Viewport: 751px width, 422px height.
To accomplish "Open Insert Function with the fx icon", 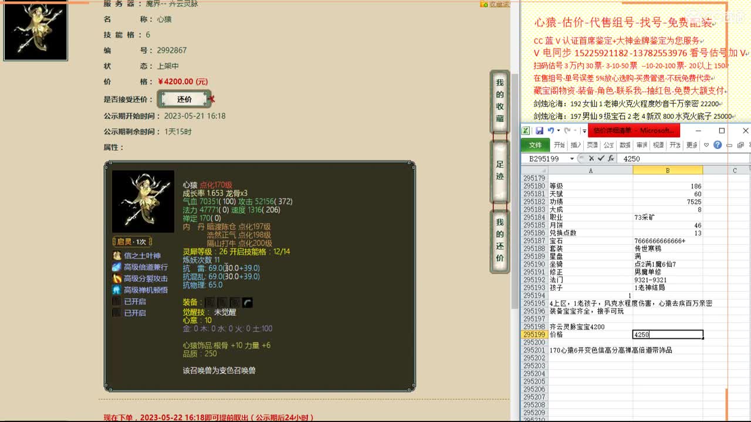I will 611,158.
